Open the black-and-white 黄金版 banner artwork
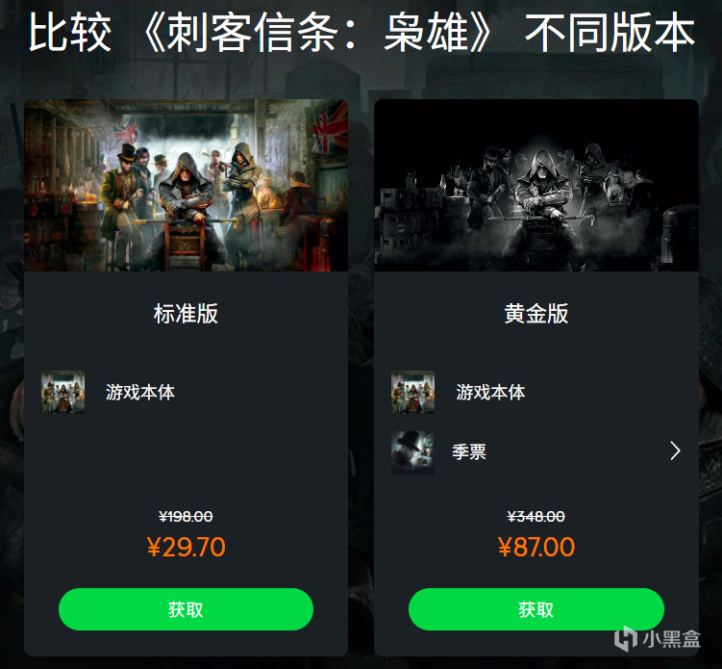The height and width of the screenshot is (669, 722). (x=536, y=185)
